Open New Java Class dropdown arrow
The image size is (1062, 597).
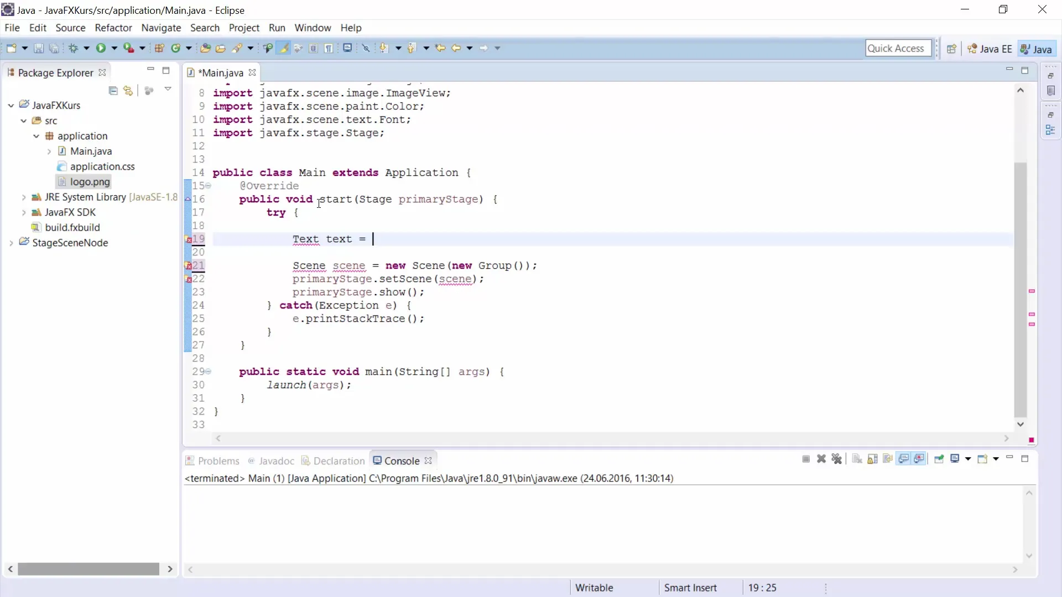point(189,48)
